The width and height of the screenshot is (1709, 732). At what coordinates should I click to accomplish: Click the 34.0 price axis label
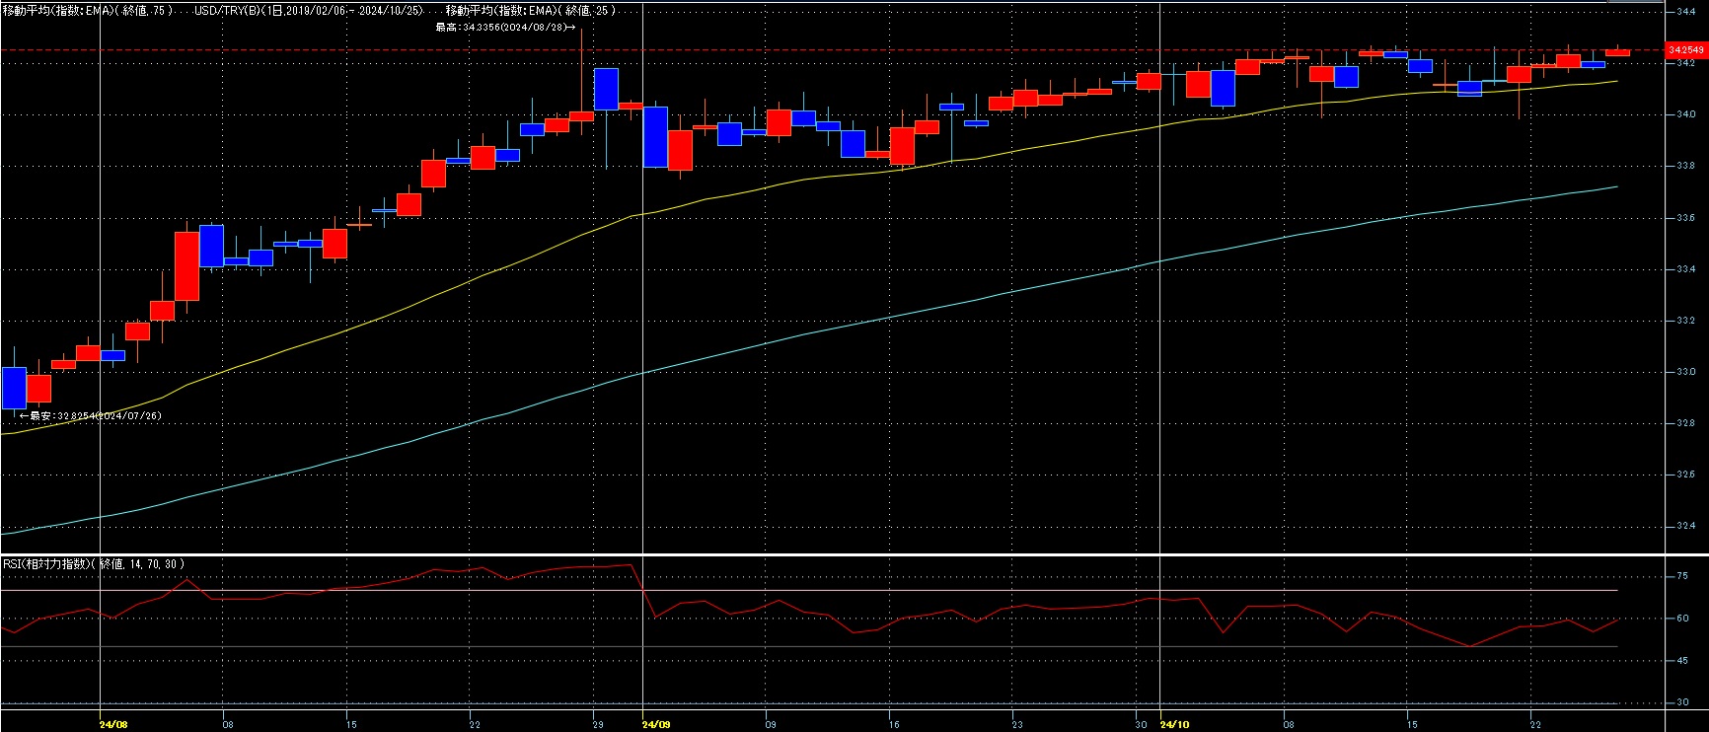coord(1686,114)
